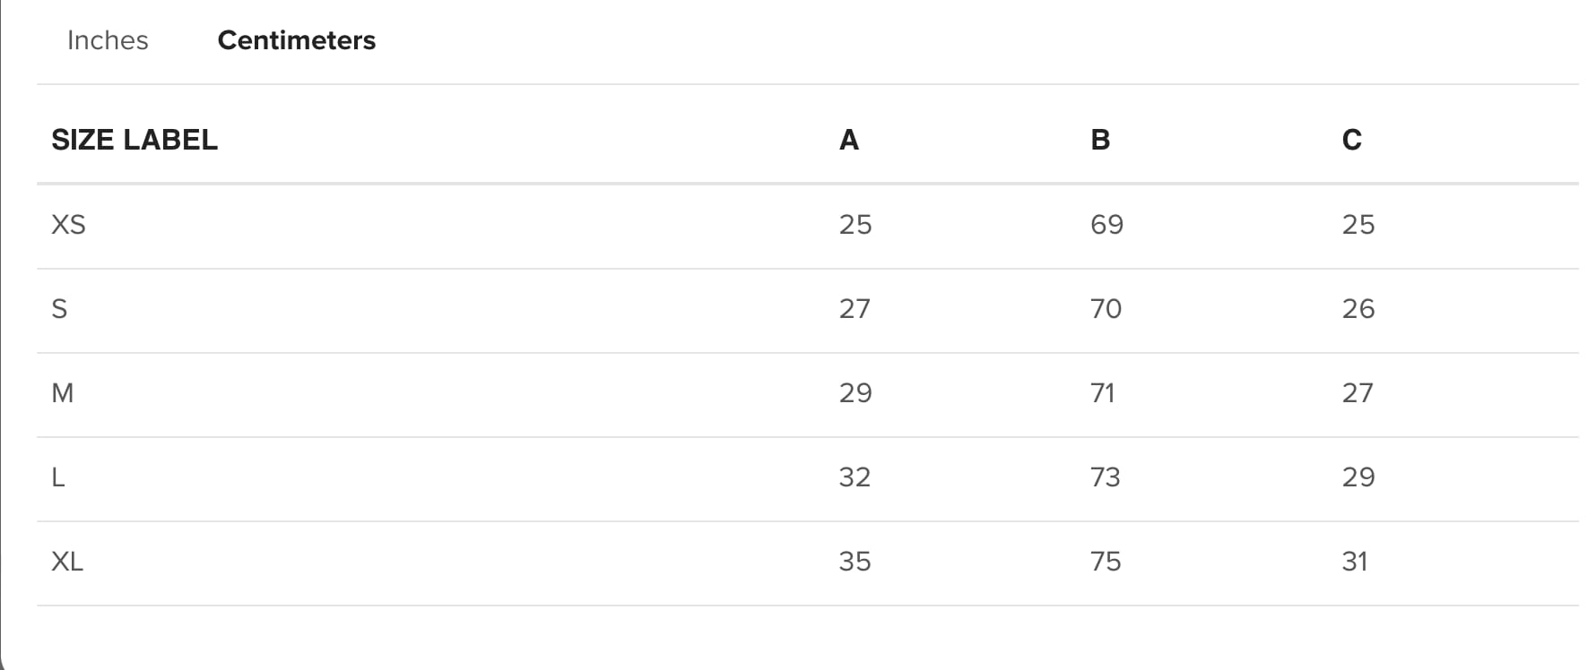The height and width of the screenshot is (670, 1587).
Task: Click the B measurement 75 for XL
Action: tap(1106, 562)
